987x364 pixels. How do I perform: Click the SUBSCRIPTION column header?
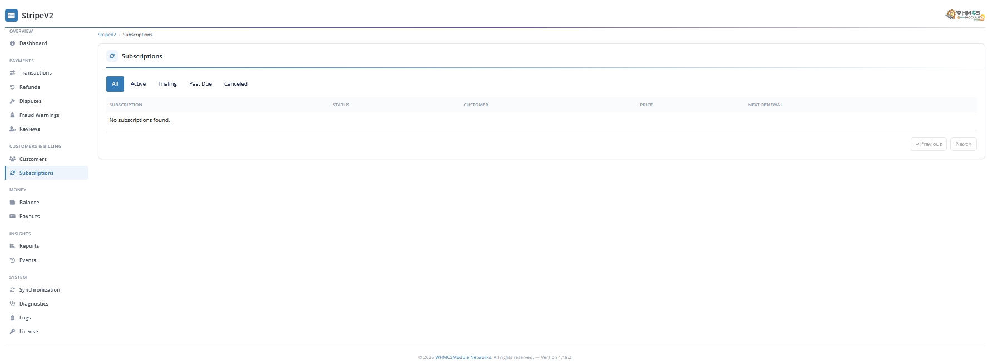[126, 105]
